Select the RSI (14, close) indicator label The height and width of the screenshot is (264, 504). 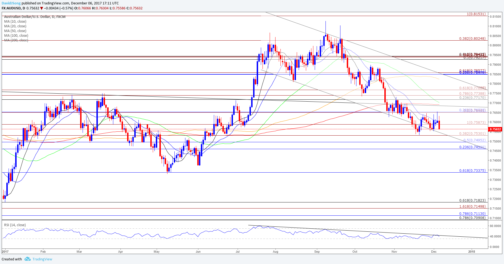click(x=15, y=225)
